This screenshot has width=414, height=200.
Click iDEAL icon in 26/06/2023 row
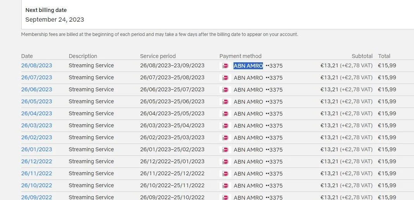225,90
